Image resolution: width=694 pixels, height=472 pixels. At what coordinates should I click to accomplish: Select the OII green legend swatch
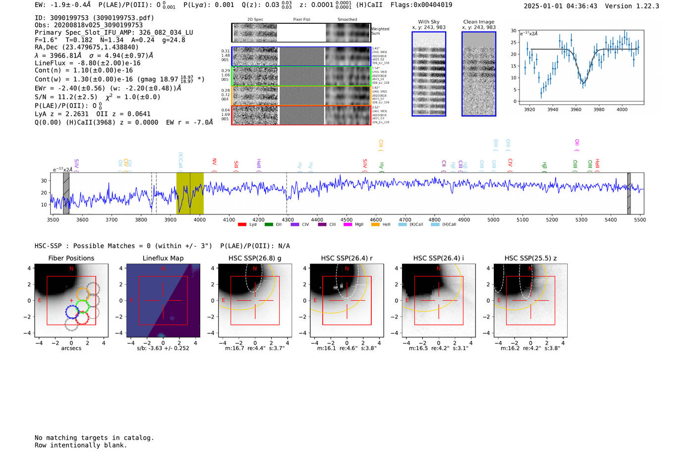click(x=269, y=224)
